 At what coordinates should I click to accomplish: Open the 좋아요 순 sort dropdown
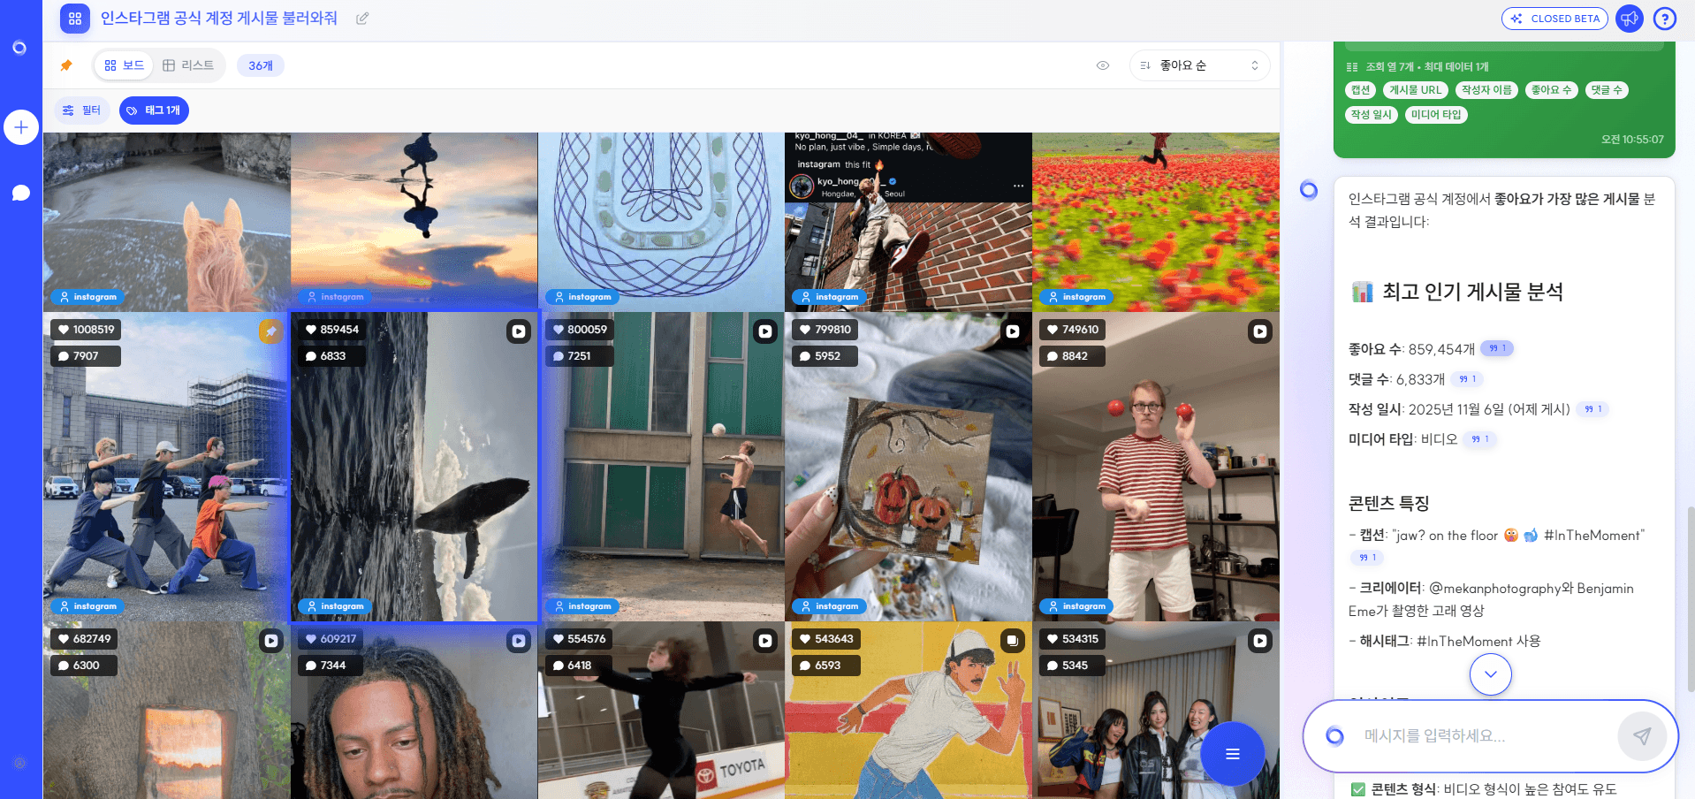(1199, 65)
